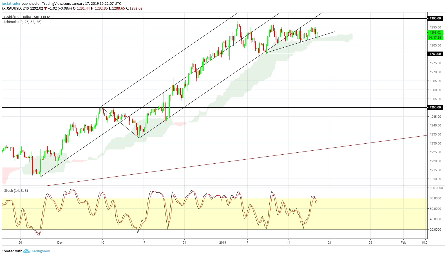Click the high price value H:1292.35
The width and height of the screenshot is (447, 256).
[99, 8]
